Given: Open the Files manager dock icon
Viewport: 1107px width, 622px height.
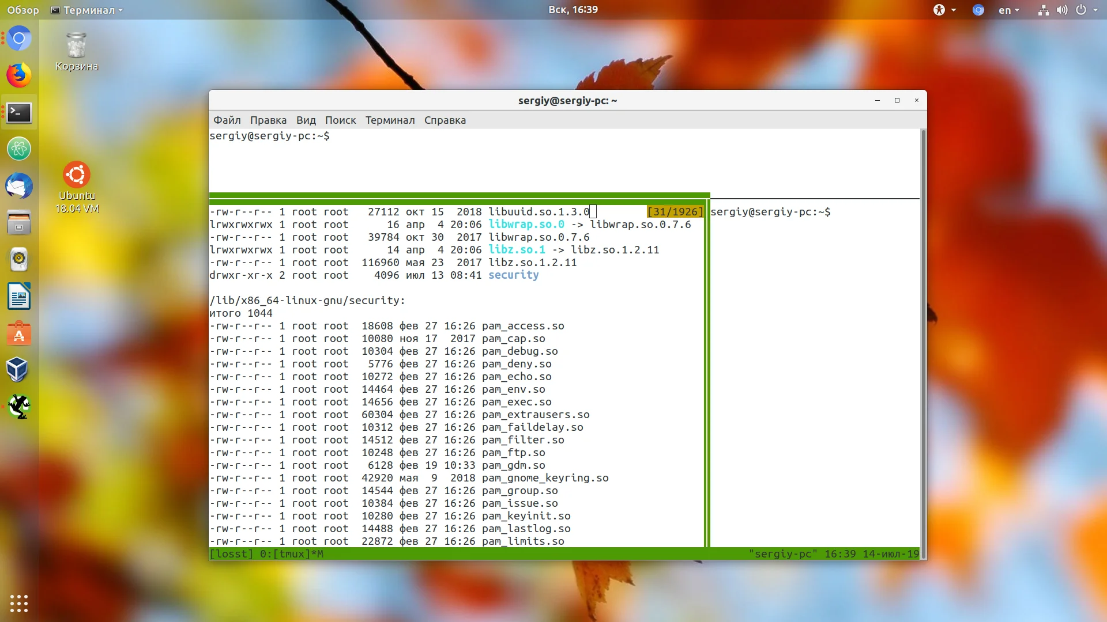Looking at the screenshot, I should coord(19,223).
